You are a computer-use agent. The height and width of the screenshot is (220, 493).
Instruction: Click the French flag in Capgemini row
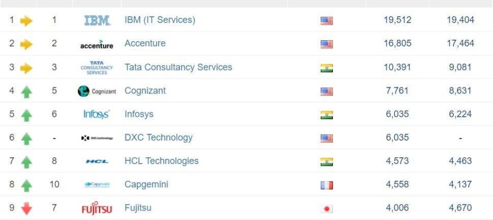pos(327,185)
